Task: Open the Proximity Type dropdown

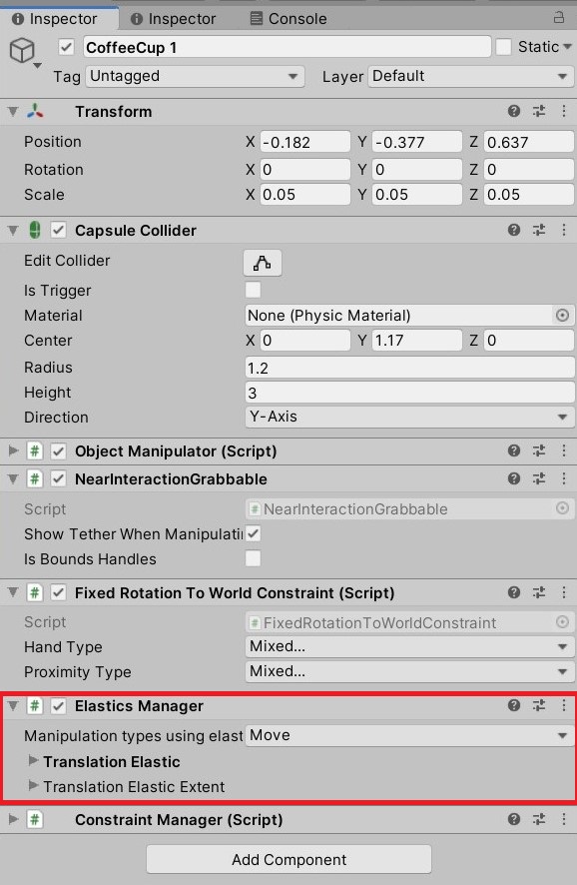Action: [410, 671]
